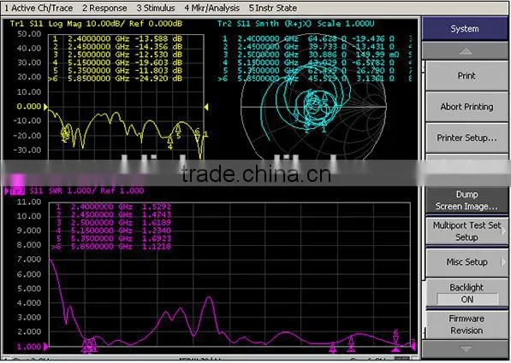Click Tr3 marker 2 SWR readout 1.4743
Screen dimensions: 511x363
coord(113,214)
